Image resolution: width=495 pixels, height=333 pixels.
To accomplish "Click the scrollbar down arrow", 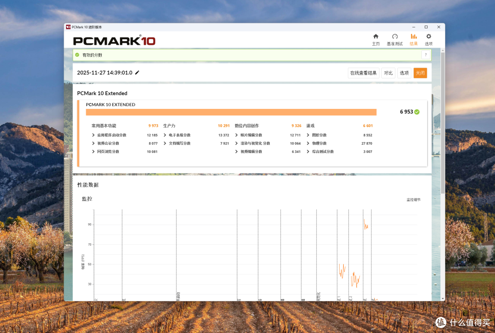I will click(x=443, y=298).
